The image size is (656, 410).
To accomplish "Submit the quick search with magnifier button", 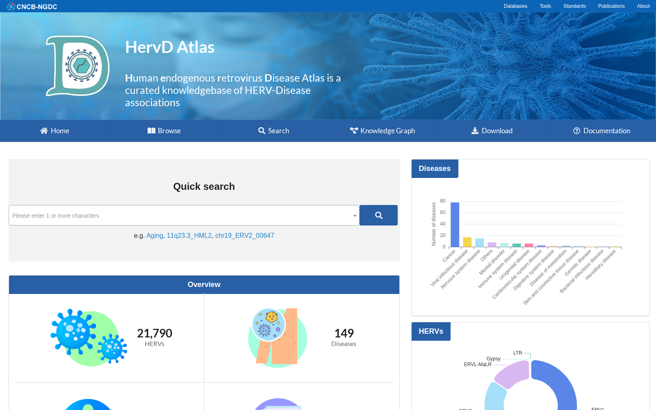I will point(378,215).
